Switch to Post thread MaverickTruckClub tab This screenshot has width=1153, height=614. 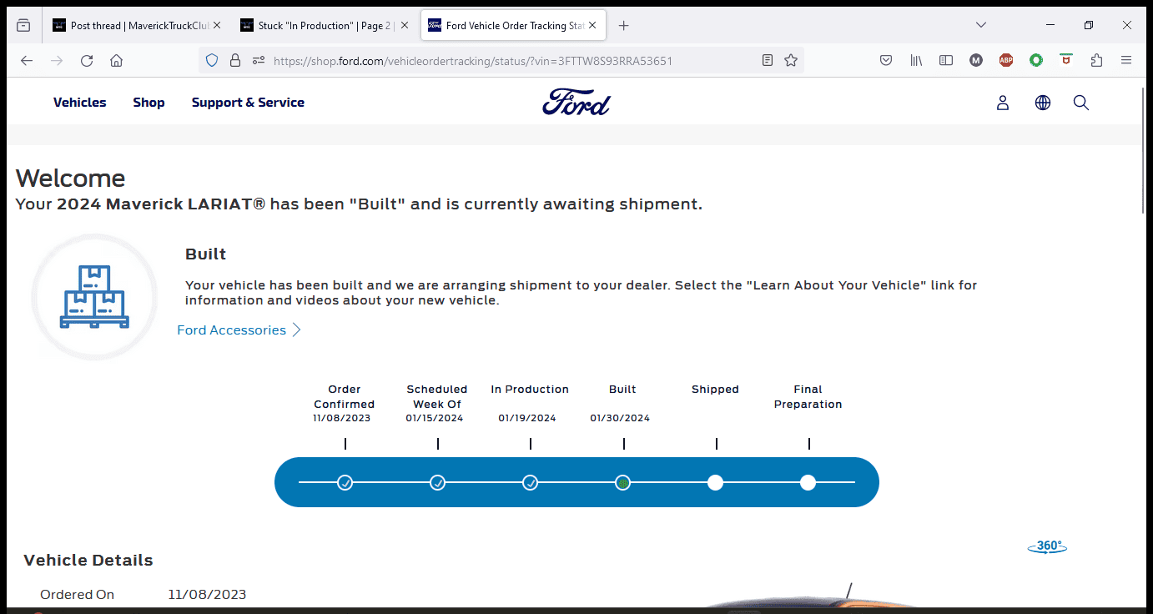137,26
